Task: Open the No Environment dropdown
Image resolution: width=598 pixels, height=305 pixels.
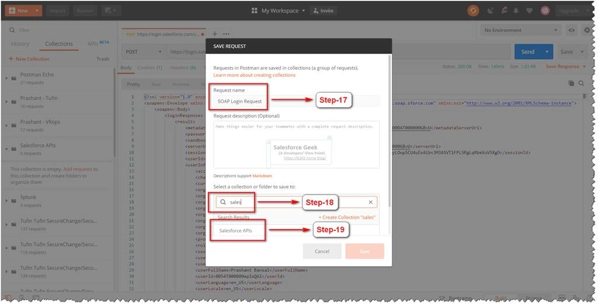Action: tap(520, 30)
